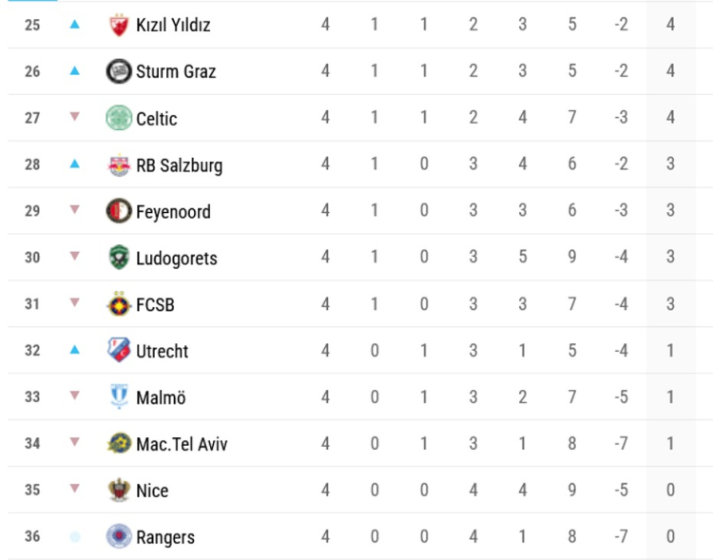Viewport: 713px width, 560px height.
Task: Open the Mac.Tel Aviv team link
Action: click(x=182, y=444)
